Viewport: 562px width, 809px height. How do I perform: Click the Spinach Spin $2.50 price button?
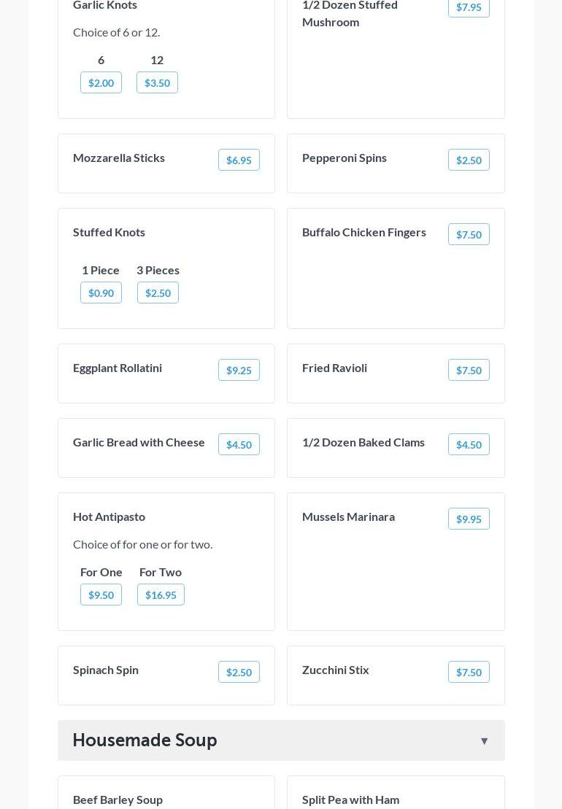click(x=239, y=672)
